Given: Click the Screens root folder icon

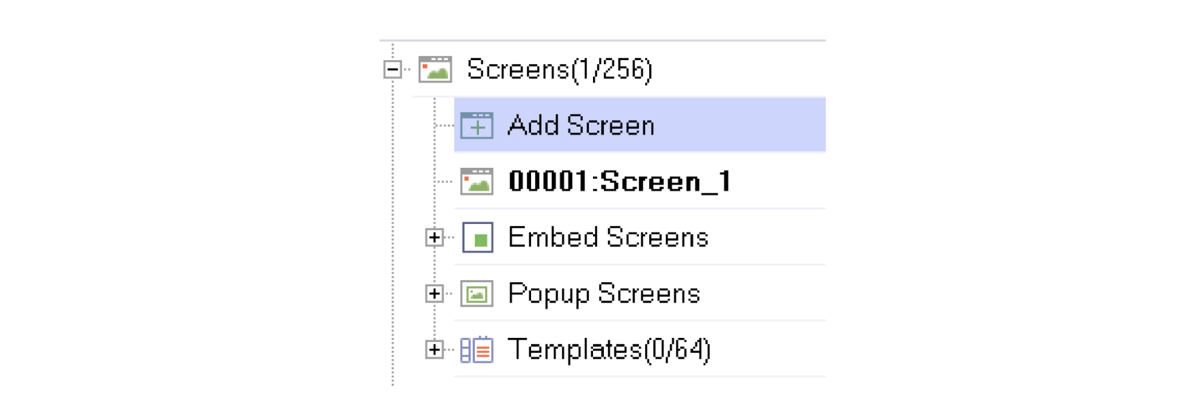Looking at the screenshot, I should pyautogui.click(x=435, y=69).
